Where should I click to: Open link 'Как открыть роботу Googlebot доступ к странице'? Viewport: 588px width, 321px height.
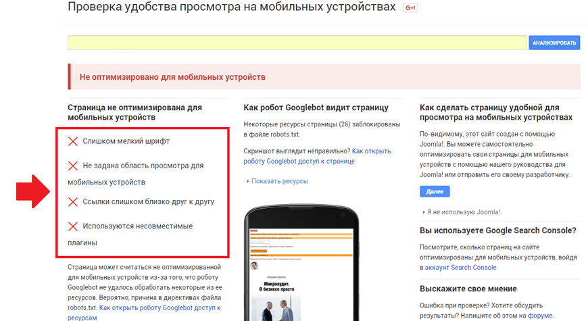317,156
